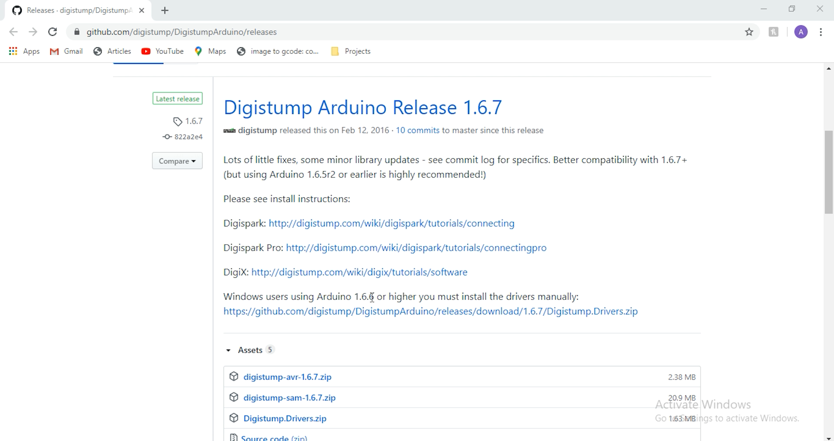The width and height of the screenshot is (834, 441).
Task: Close the Releases browser tab
Action: click(142, 10)
